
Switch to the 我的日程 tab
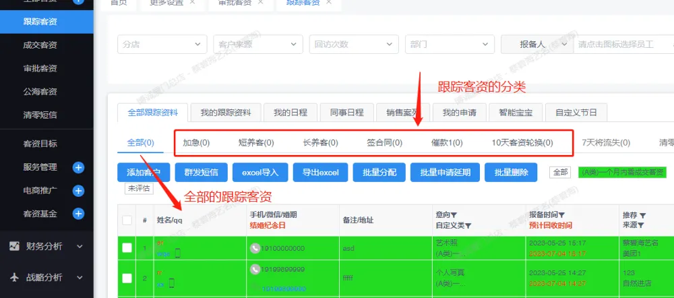coord(285,112)
